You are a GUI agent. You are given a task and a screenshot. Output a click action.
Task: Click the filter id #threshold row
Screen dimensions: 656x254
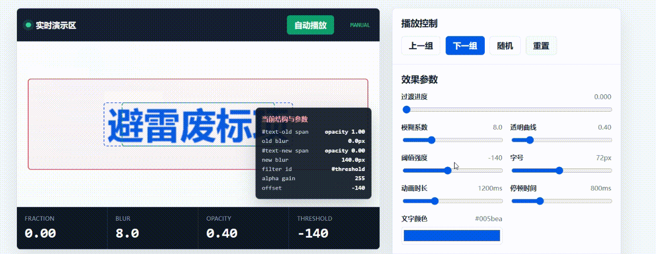[313, 169]
